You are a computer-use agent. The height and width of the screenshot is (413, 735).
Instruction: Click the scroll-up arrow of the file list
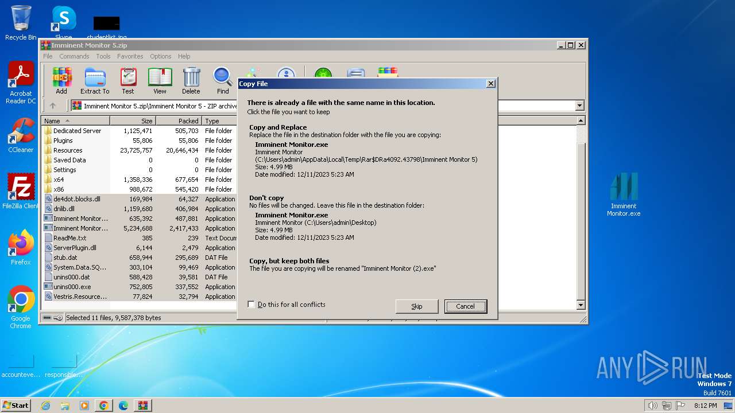(x=581, y=120)
